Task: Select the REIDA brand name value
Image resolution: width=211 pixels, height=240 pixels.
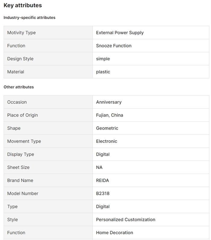Action: point(102,180)
